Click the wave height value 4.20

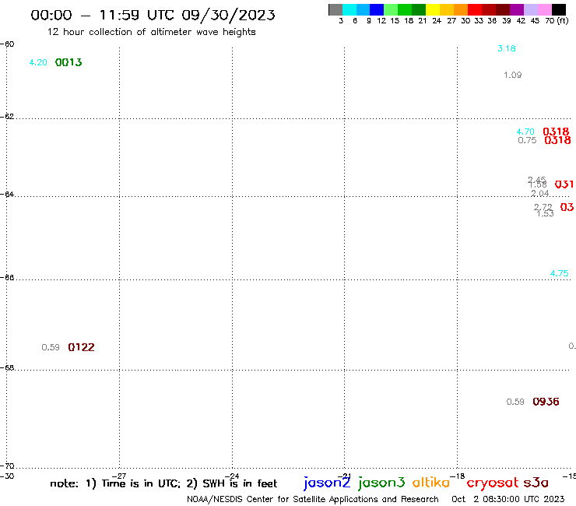(38, 62)
